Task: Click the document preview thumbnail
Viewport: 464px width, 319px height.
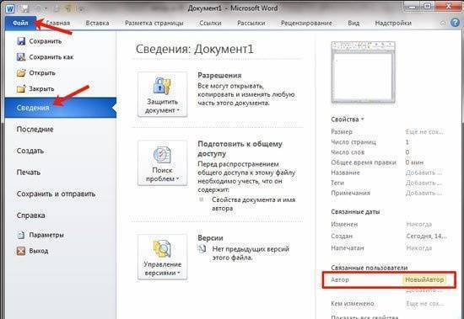Action: [363, 72]
